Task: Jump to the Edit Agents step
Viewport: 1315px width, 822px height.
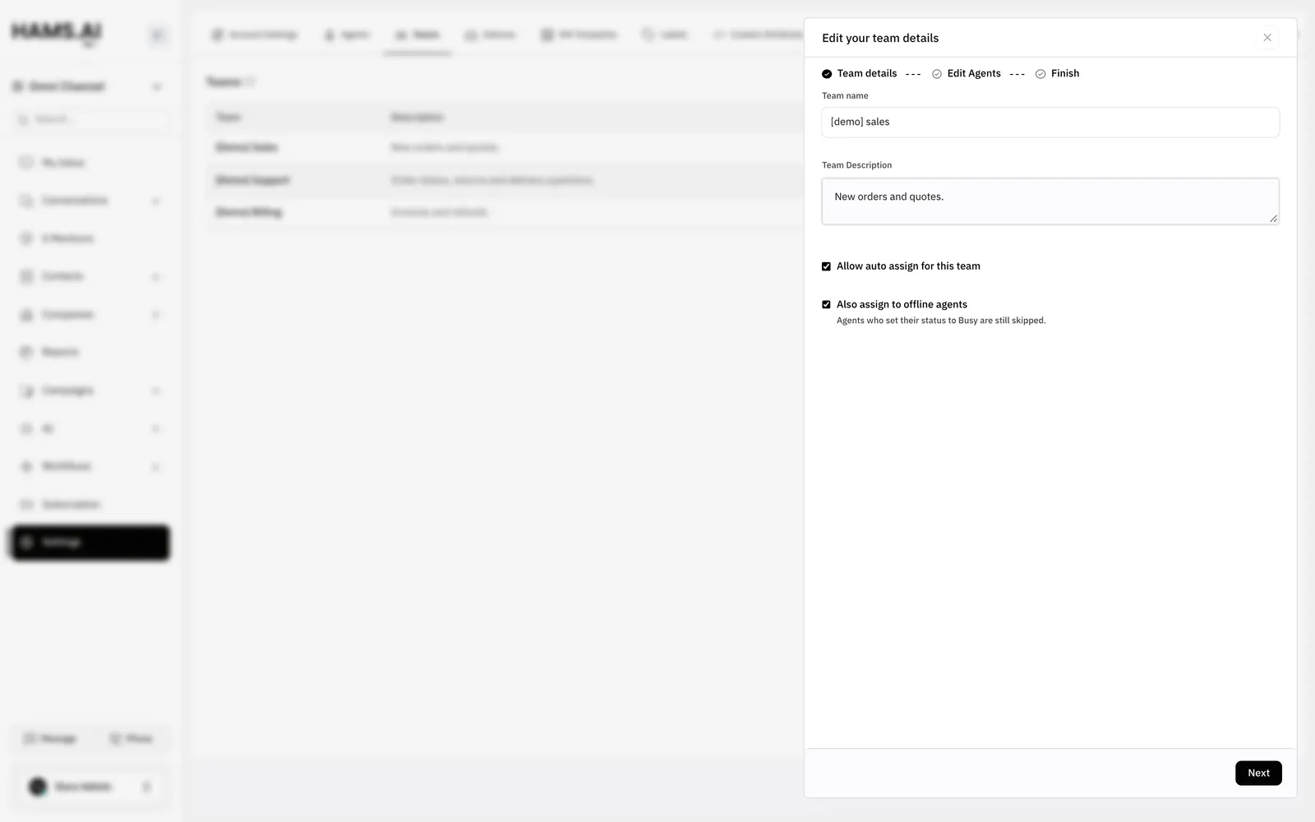Action: pyautogui.click(x=967, y=73)
